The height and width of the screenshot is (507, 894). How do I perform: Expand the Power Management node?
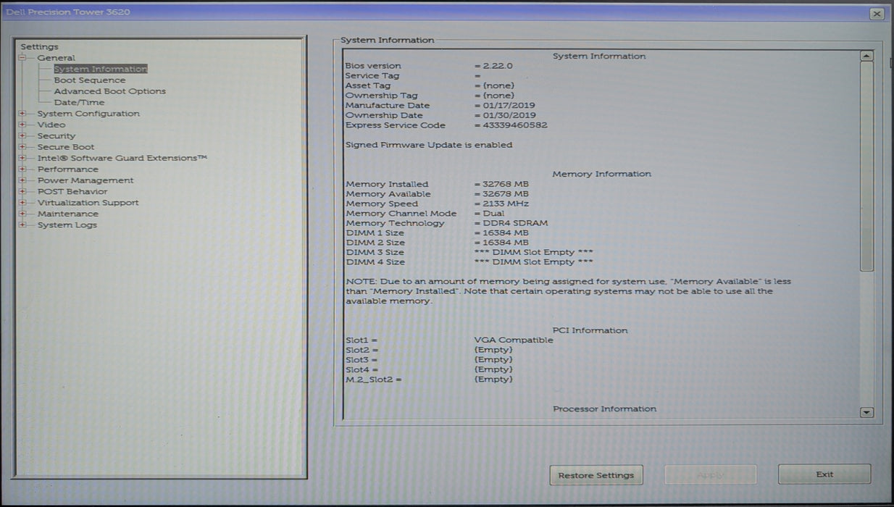pyautogui.click(x=22, y=180)
